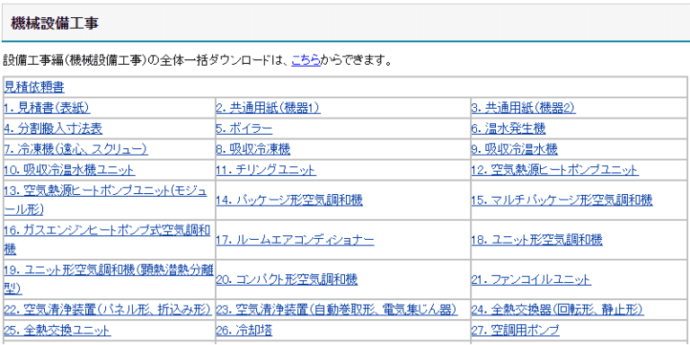The width and height of the screenshot is (690, 345).
Task: Open link 10. 吸収冷温水機ユニット
Action: click(69, 170)
